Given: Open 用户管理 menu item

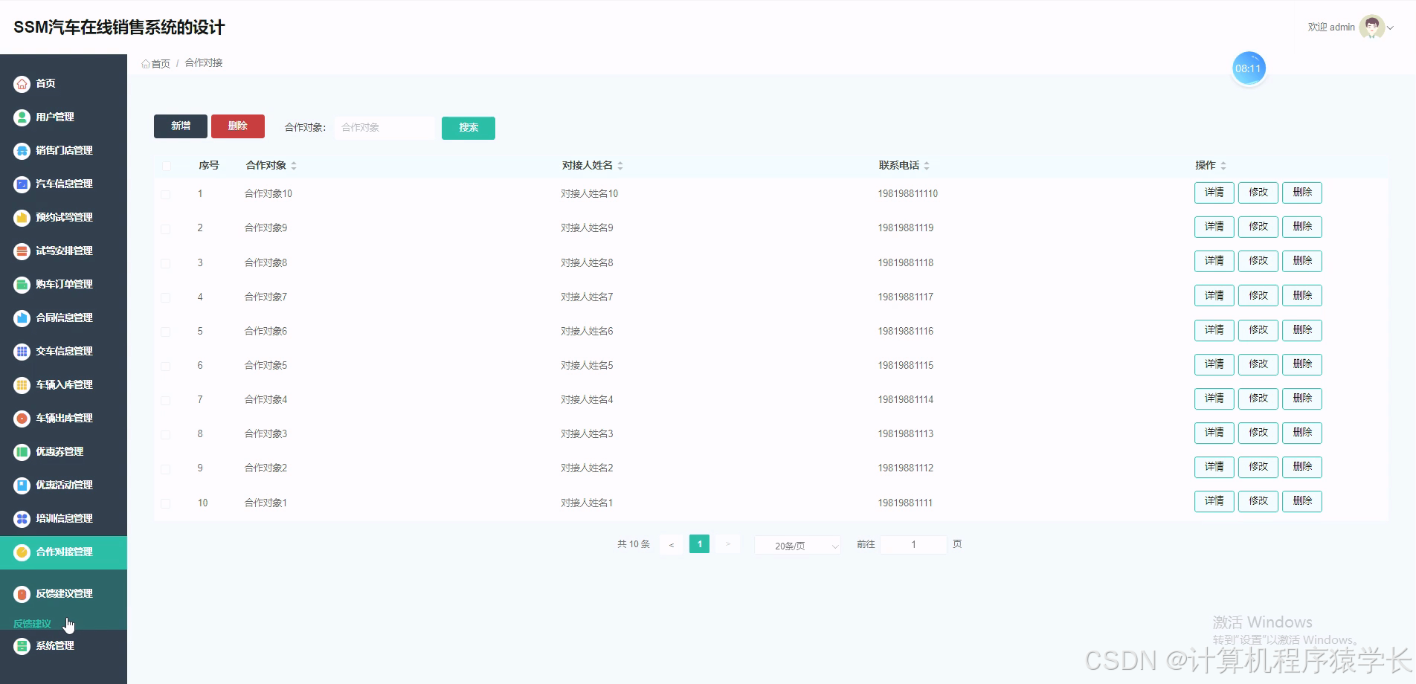Looking at the screenshot, I should 63,117.
